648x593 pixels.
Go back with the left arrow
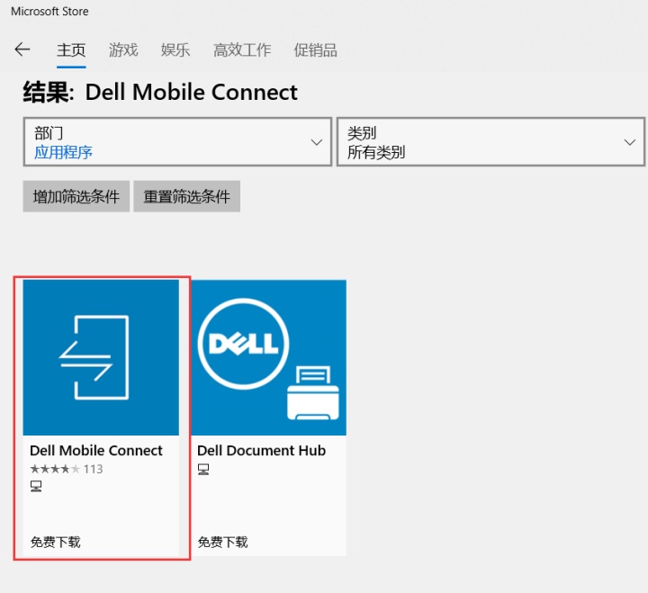22,49
